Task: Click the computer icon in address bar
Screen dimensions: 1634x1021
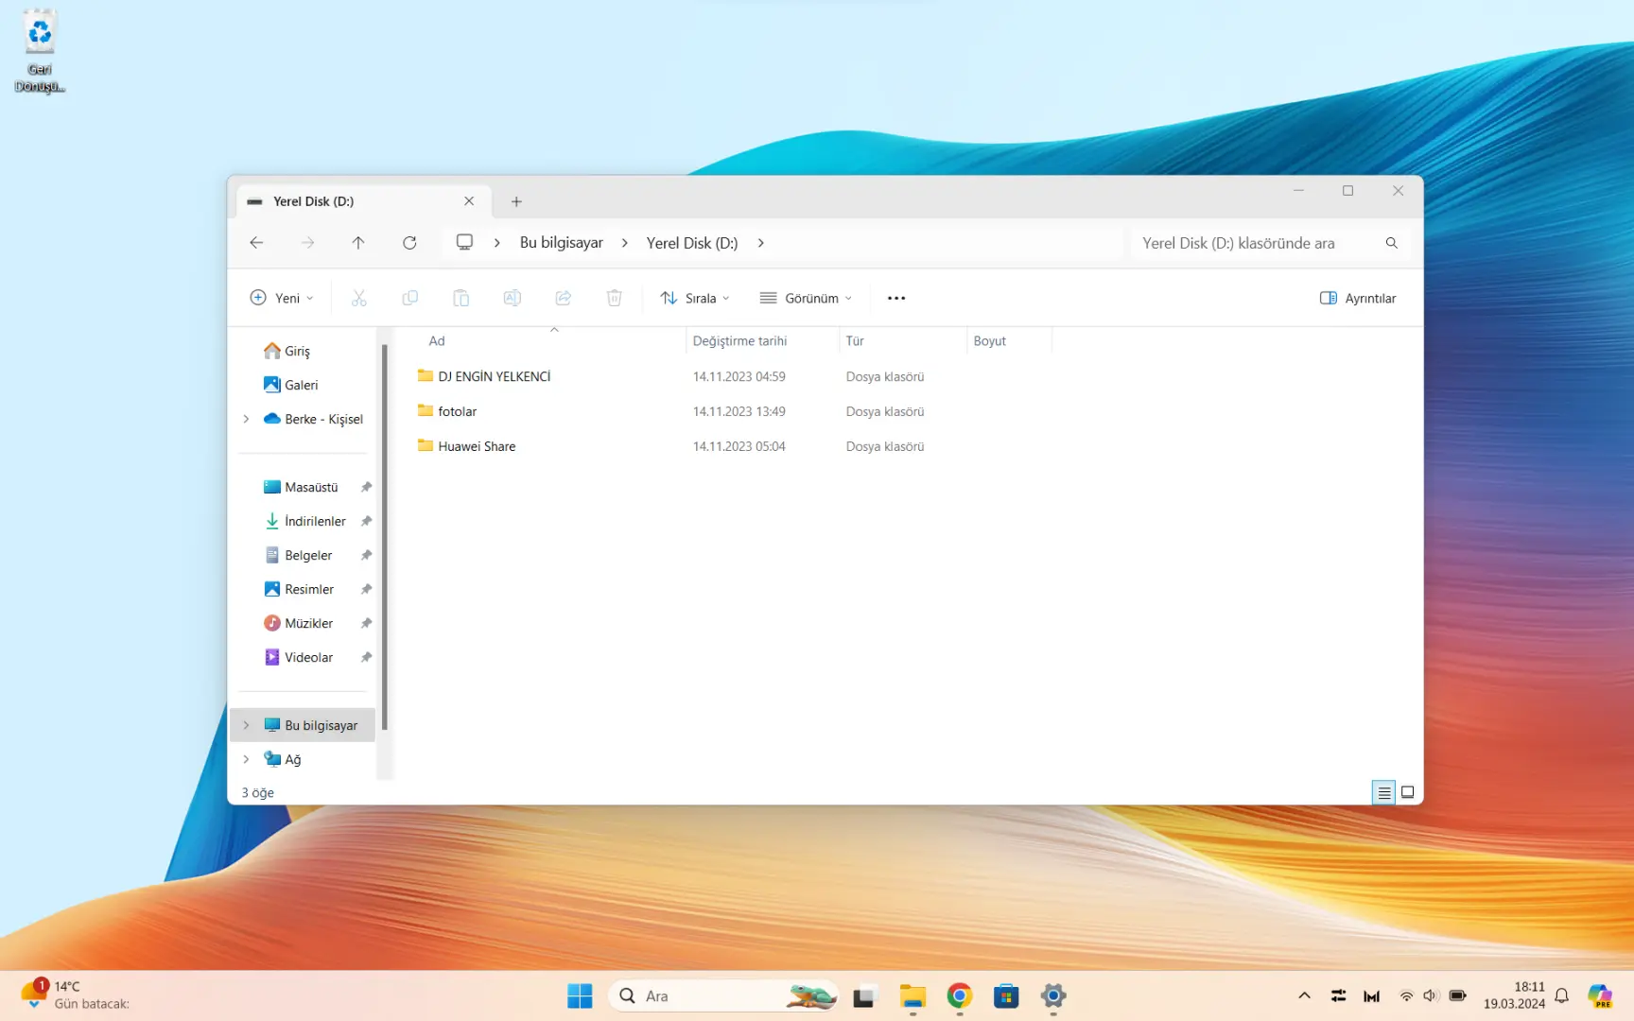Action: point(464,242)
